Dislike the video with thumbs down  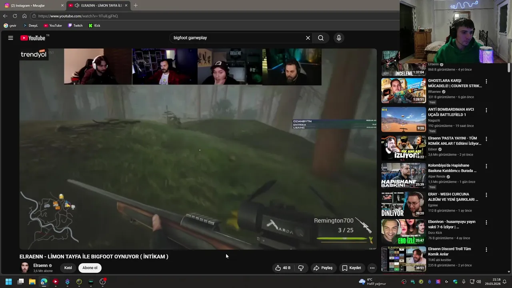pos(301,268)
